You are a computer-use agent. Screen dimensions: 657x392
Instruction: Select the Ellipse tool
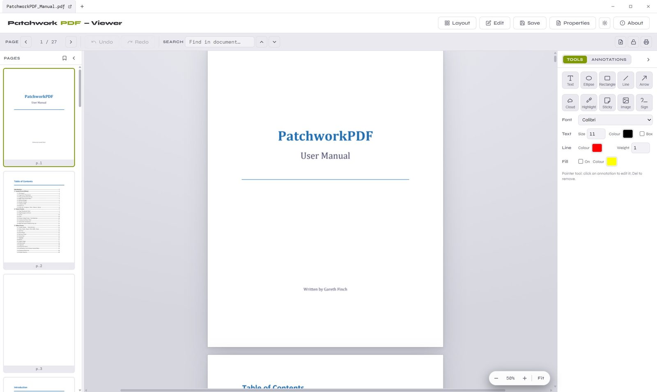[589, 80]
